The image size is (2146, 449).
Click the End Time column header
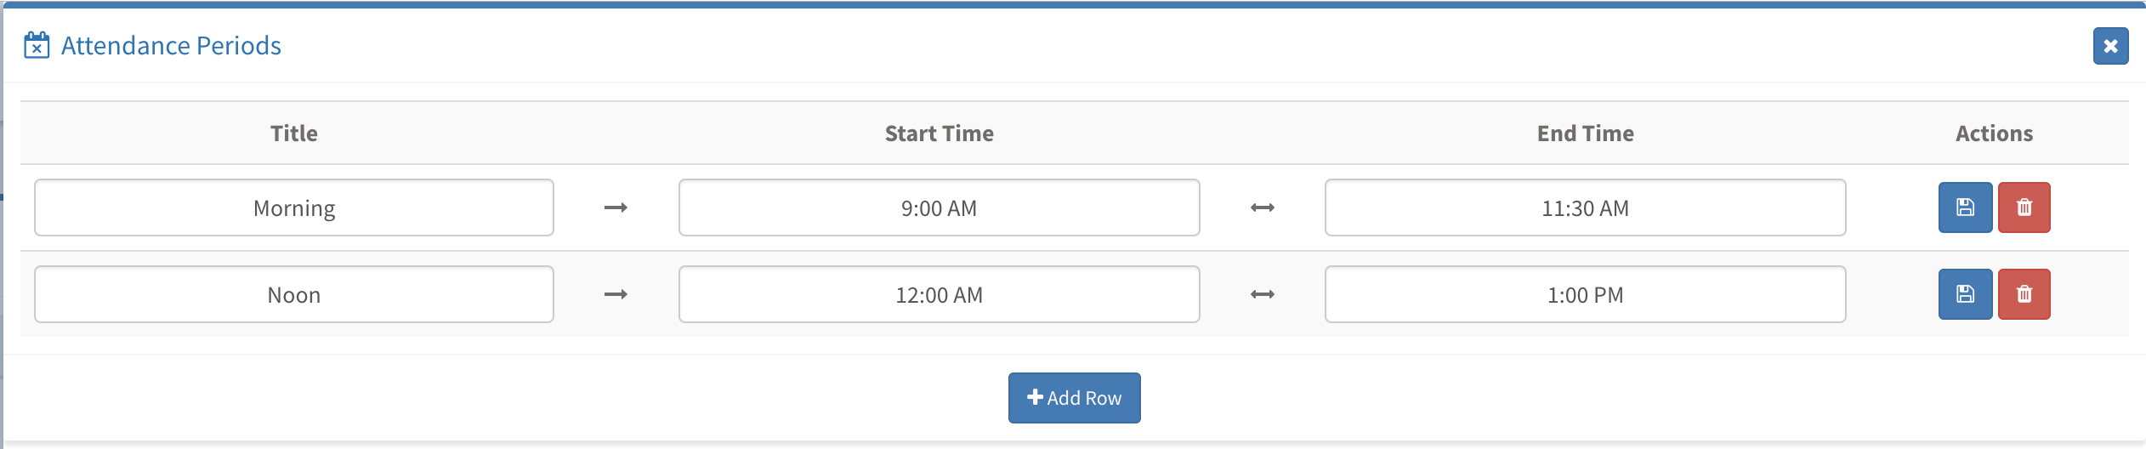[x=1586, y=134]
